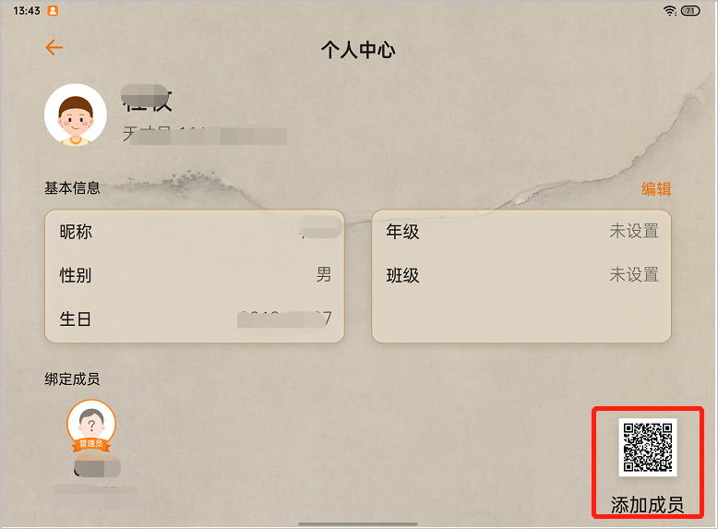Check the Wi-Fi status icon
This screenshot has height=529, width=718.
pyautogui.click(x=670, y=10)
